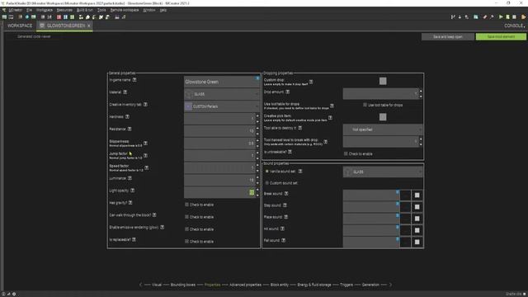Close the GLOWSTONEGREEN tab
Screen dimensions: 528x297
pyautogui.click(x=89, y=26)
